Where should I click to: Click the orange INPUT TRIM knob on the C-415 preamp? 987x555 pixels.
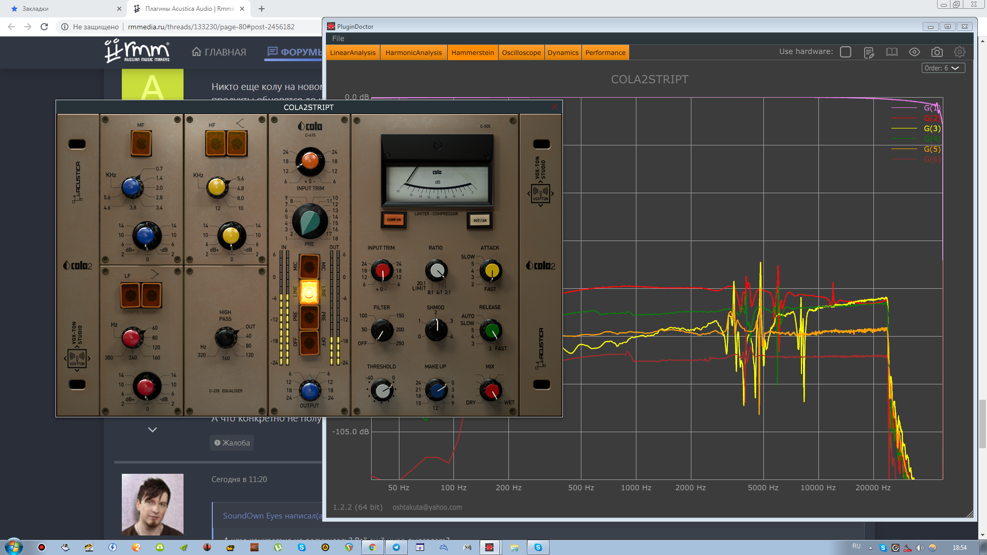tap(309, 161)
